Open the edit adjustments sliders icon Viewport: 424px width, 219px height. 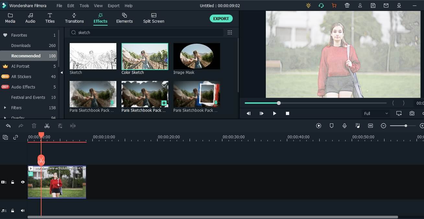point(60,126)
